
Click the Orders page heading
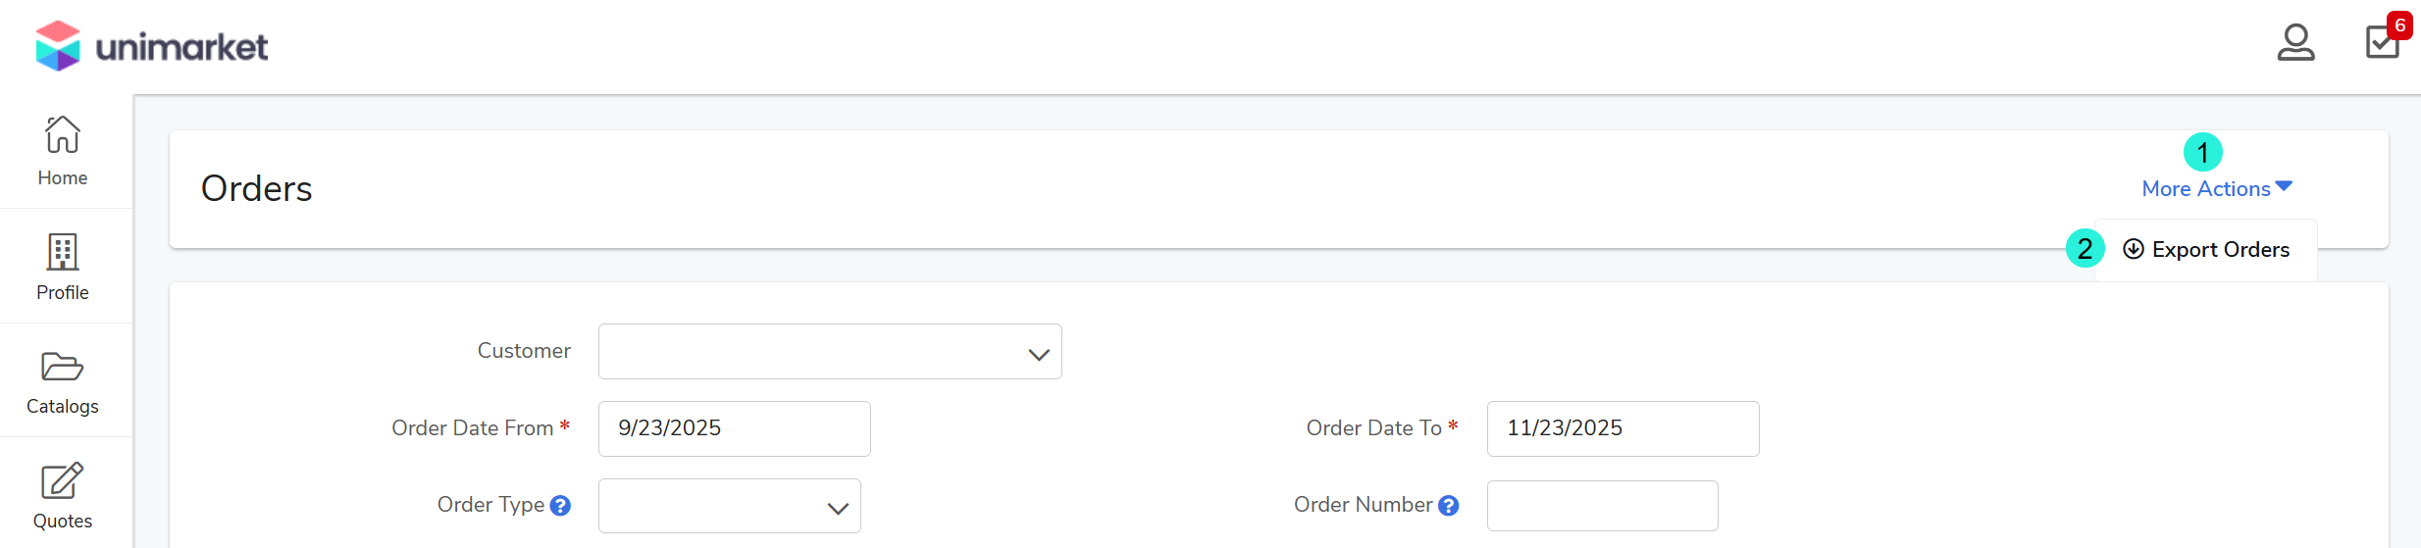257,189
